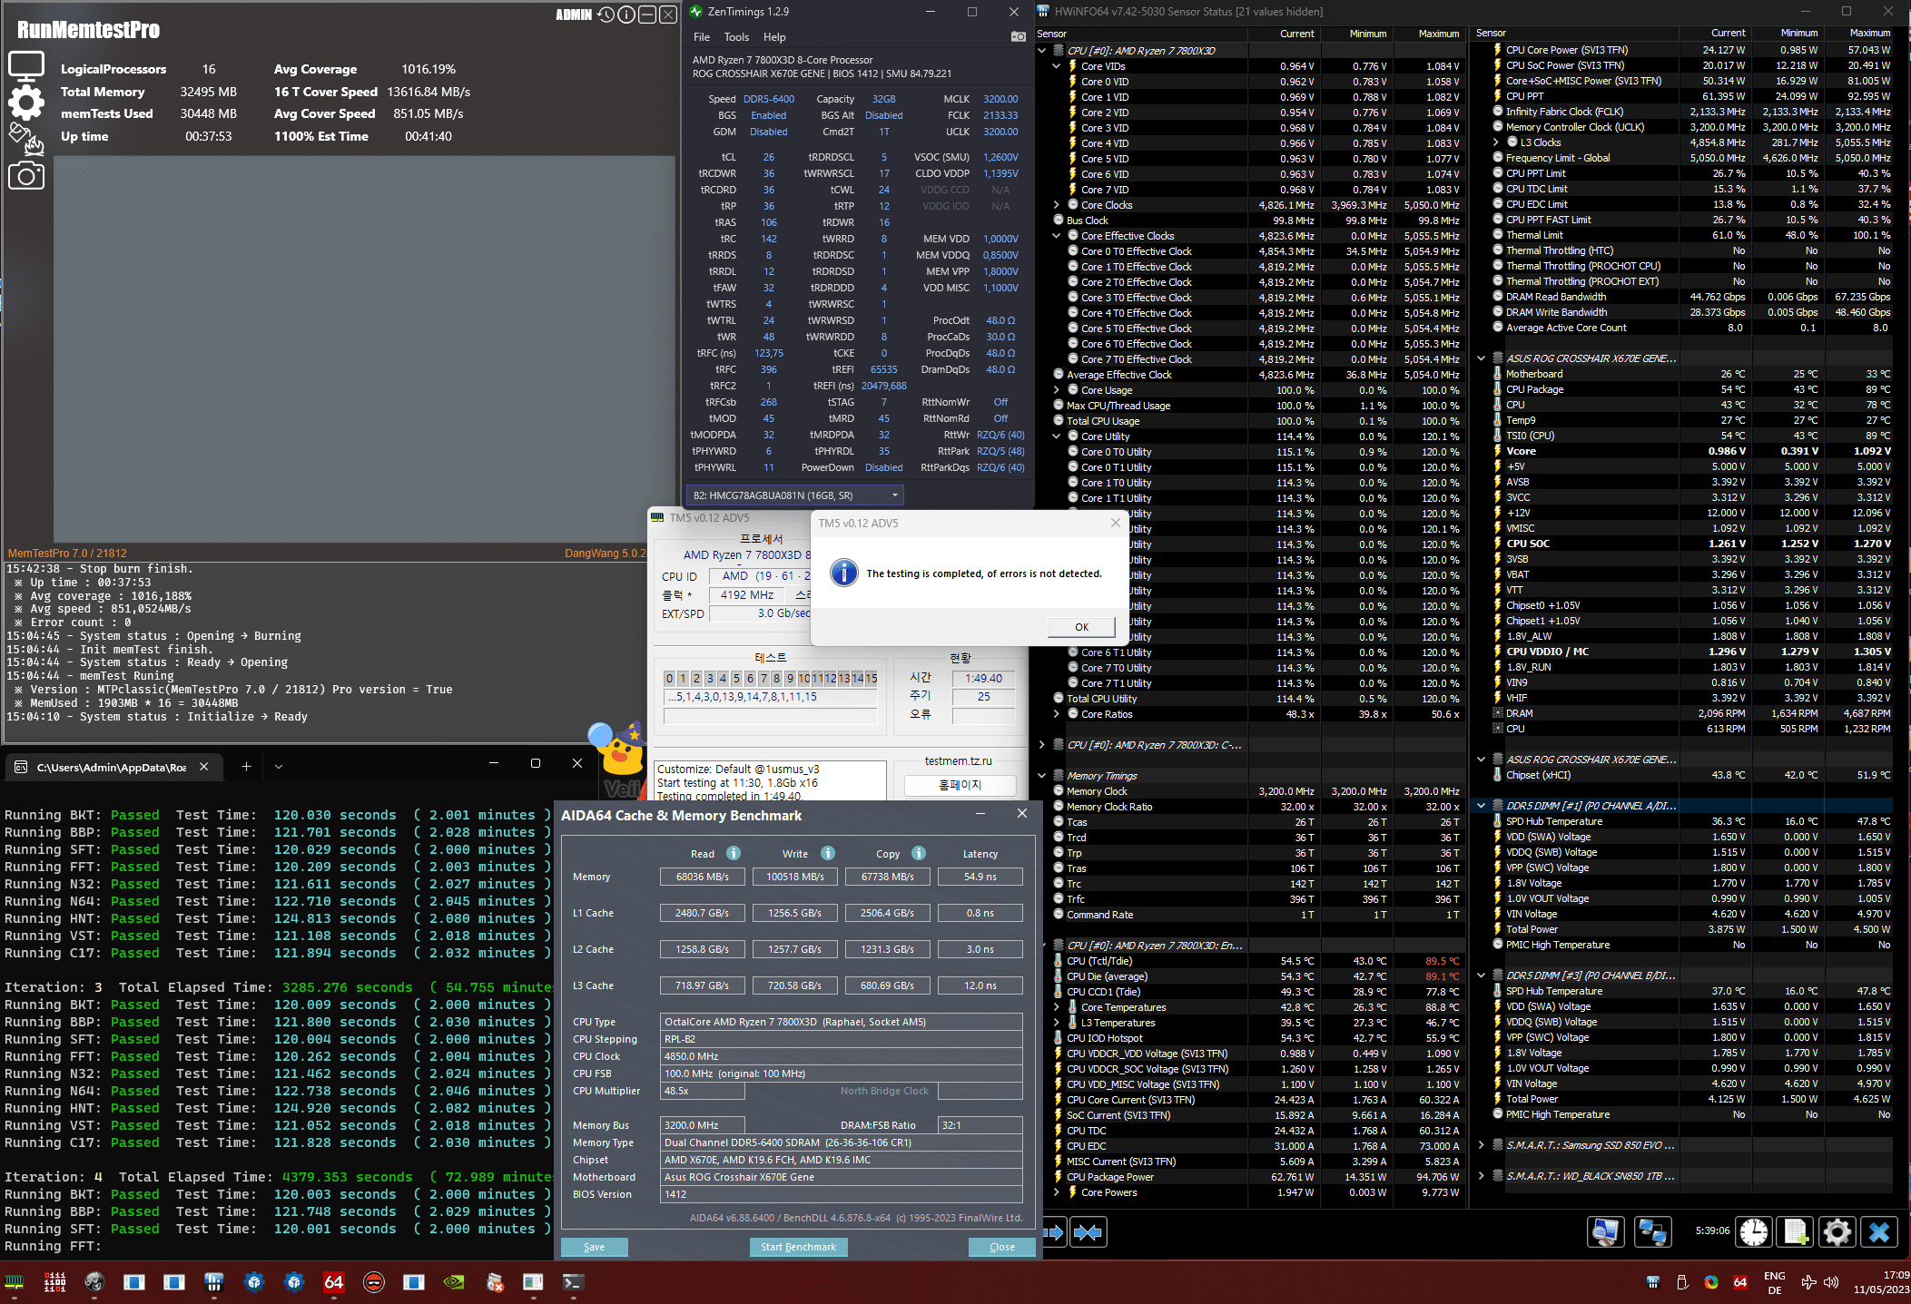Image resolution: width=1911 pixels, height=1304 pixels.
Task: Open RunMemtestPro settings gear icon
Action: tap(26, 103)
